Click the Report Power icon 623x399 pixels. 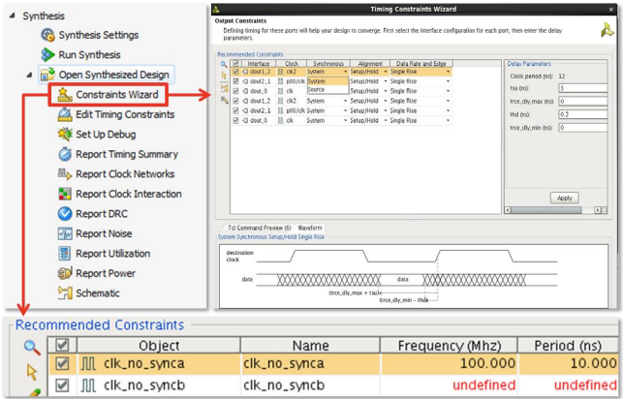(x=65, y=273)
